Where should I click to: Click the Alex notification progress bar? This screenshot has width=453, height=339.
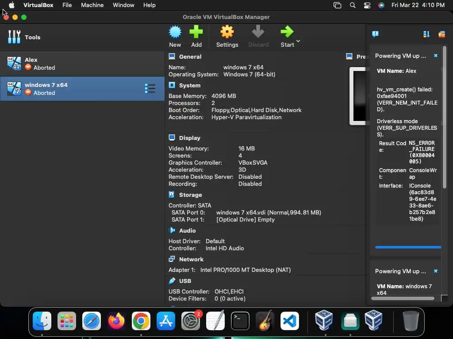pos(408,247)
